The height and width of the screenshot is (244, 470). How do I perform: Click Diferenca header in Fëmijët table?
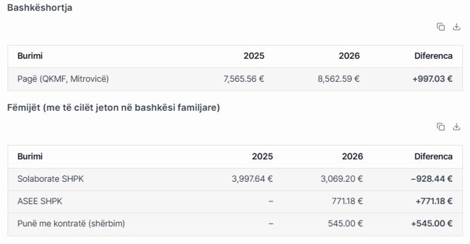[x=433, y=156]
